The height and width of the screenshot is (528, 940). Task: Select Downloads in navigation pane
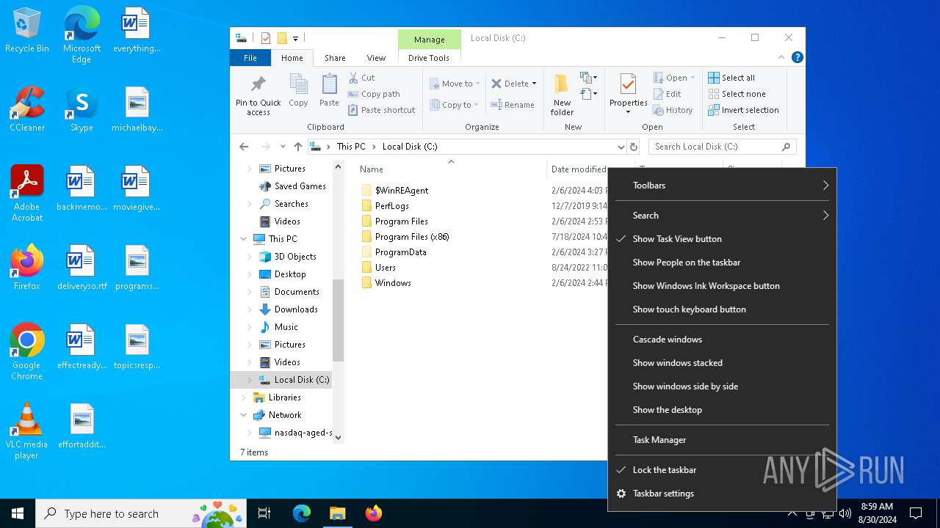(x=296, y=309)
